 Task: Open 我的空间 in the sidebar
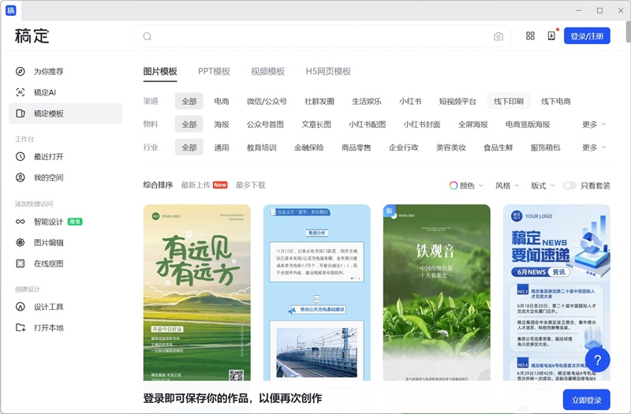coord(65,177)
